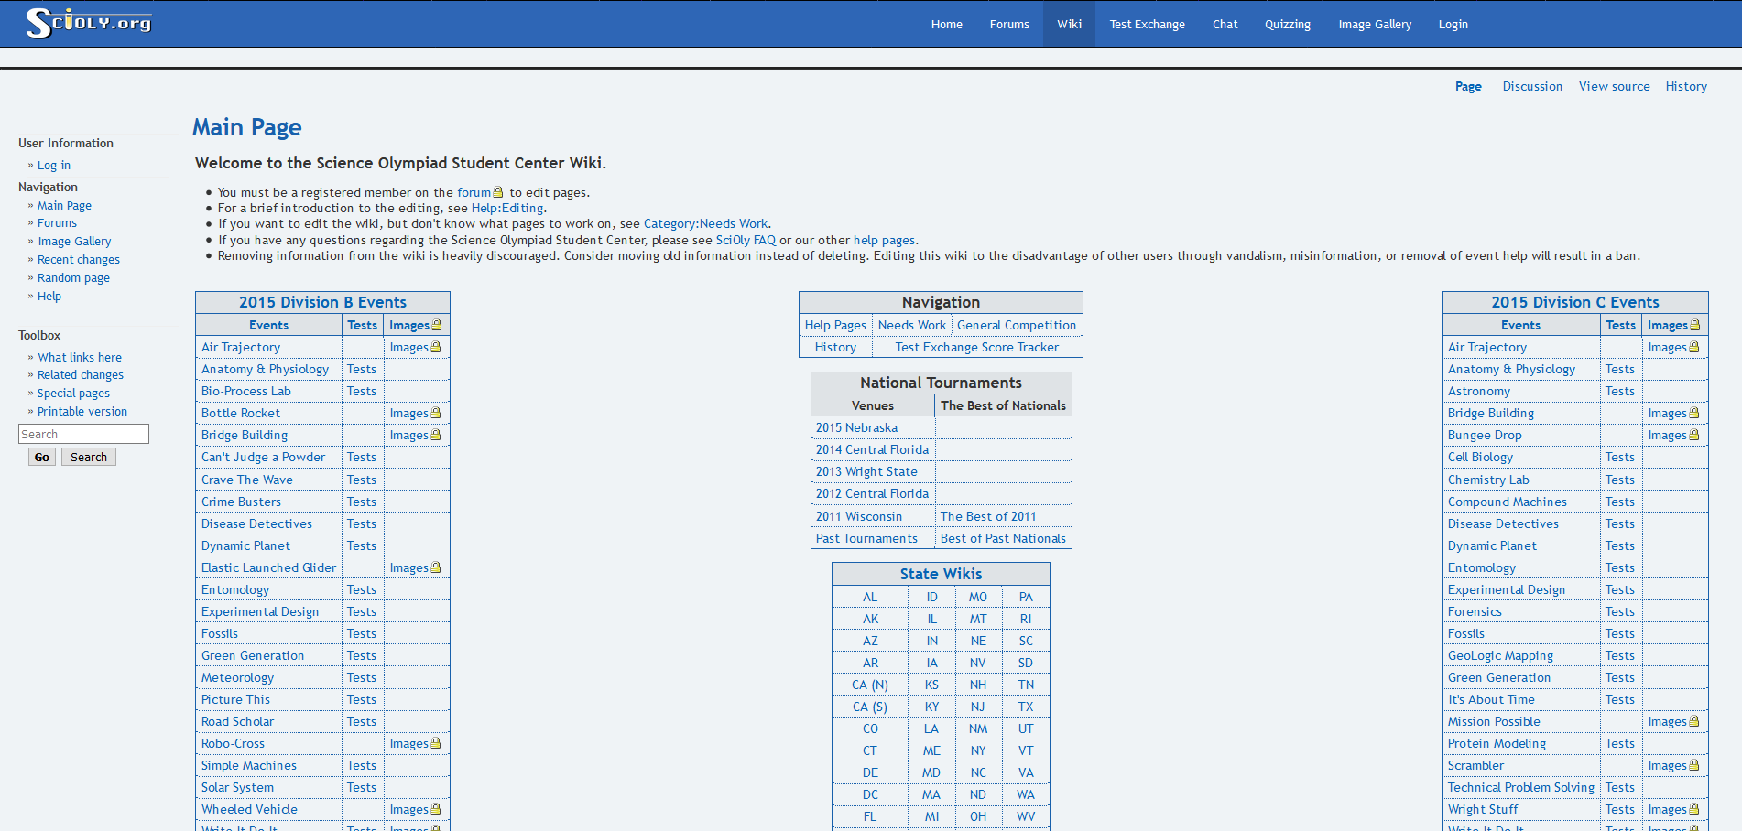Switch to the View source tab
Viewport: 1742px width, 831px height.
[1614, 86]
